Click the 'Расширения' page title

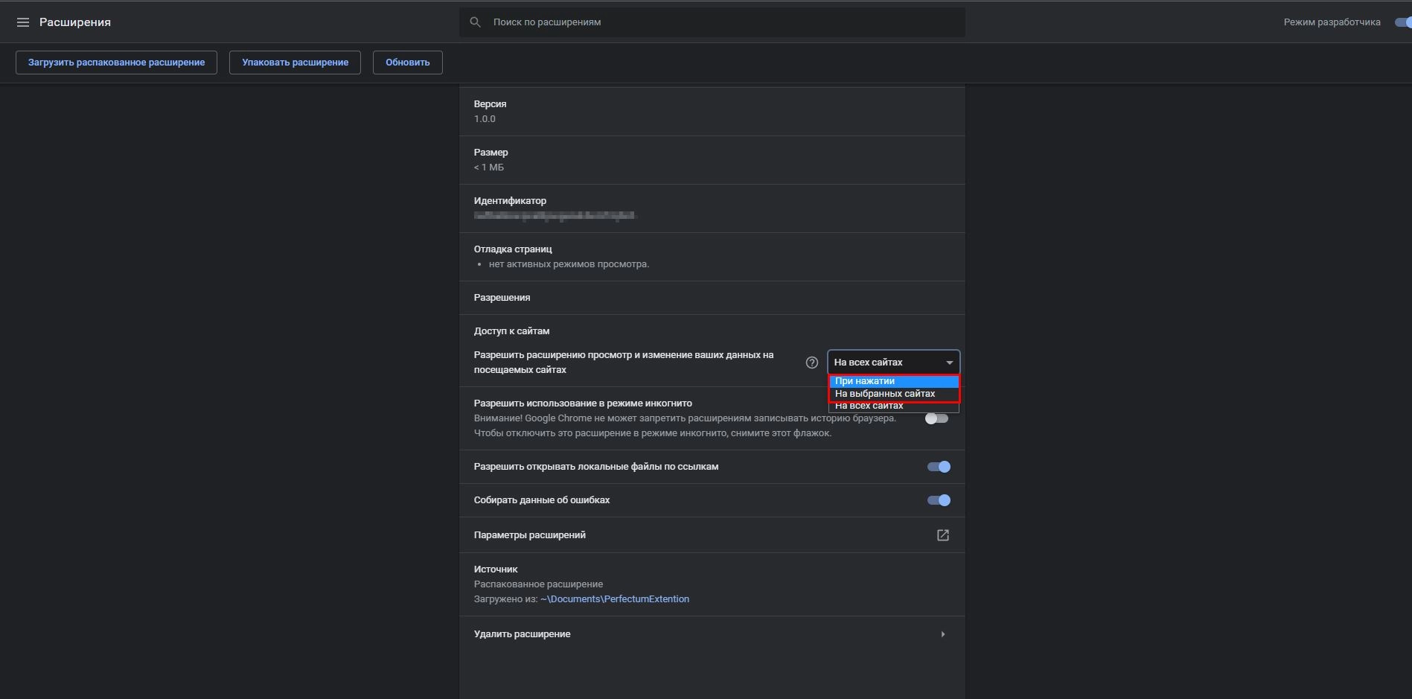point(75,22)
